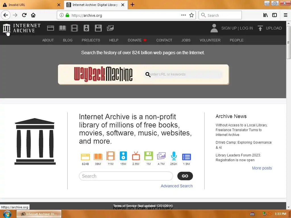Open the PEOPLE menu item

pos(236,40)
